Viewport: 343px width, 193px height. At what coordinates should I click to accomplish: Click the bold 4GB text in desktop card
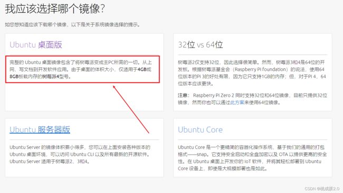point(142,69)
